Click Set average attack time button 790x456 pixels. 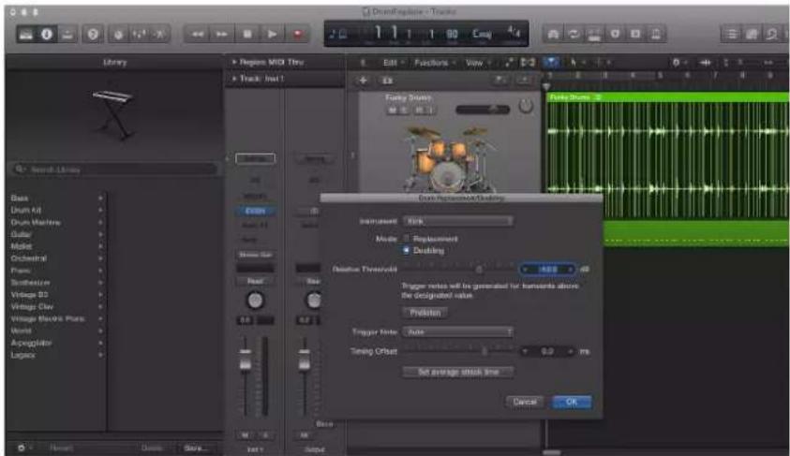tap(458, 372)
